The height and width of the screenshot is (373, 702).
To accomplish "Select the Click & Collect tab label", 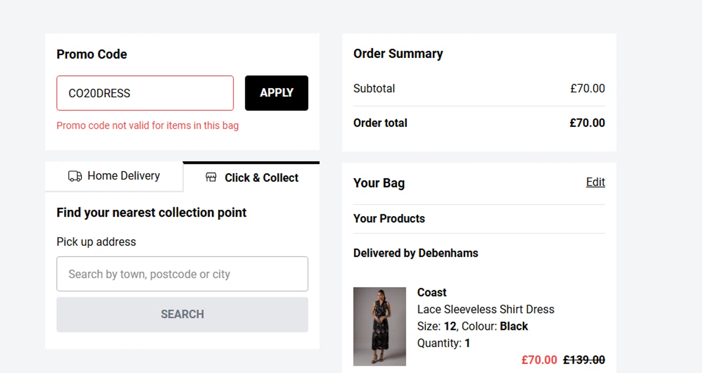I will click(x=261, y=178).
